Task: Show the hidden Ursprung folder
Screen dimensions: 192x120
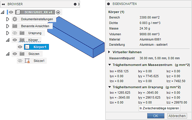Action: (x=15, y=33)
